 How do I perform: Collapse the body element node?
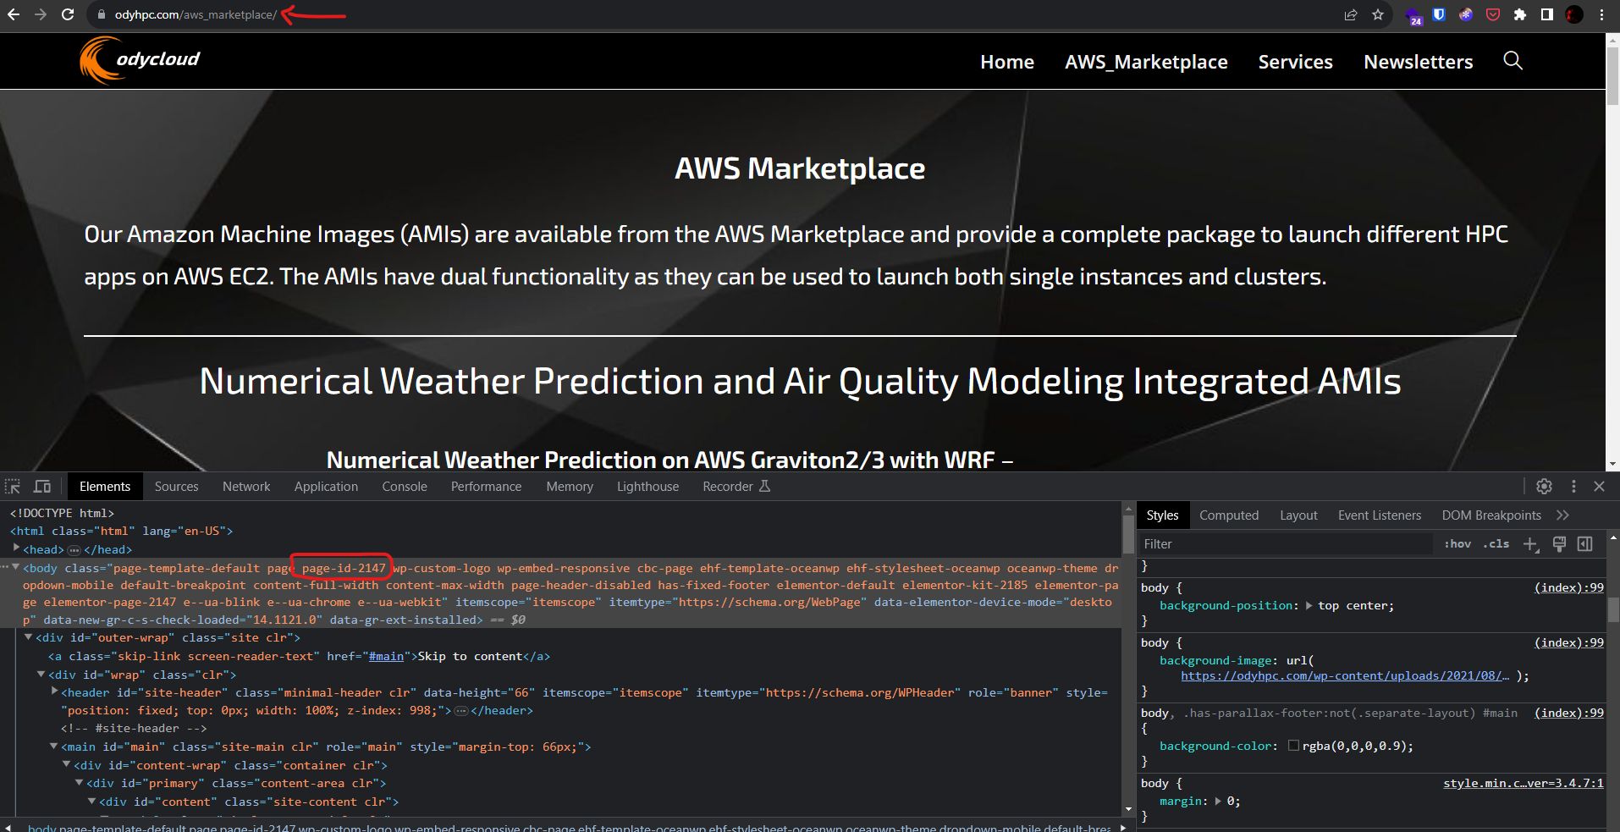pyautogui.click(x=16, y=567)
